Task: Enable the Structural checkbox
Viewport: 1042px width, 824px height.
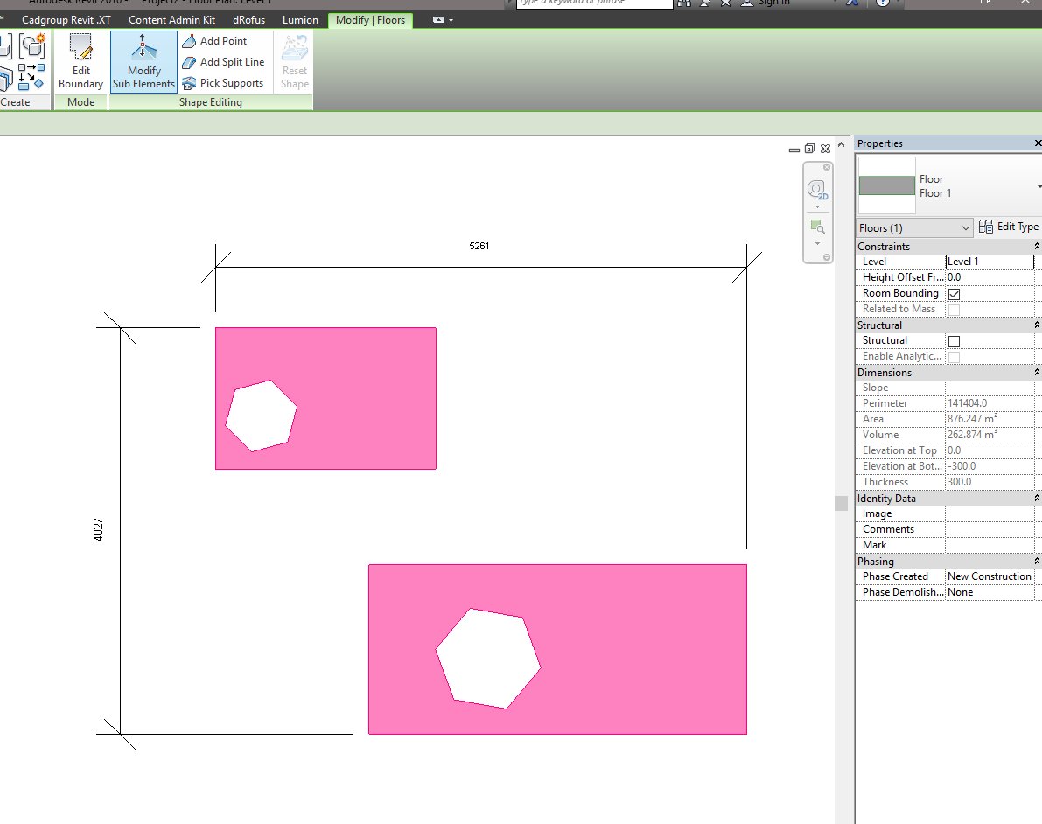Action: click(x=954, y=341)
